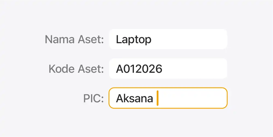The height and width of the screenshot is (137, 273).
Task: Place cursor before "A" in A012026
Action: 116,69
